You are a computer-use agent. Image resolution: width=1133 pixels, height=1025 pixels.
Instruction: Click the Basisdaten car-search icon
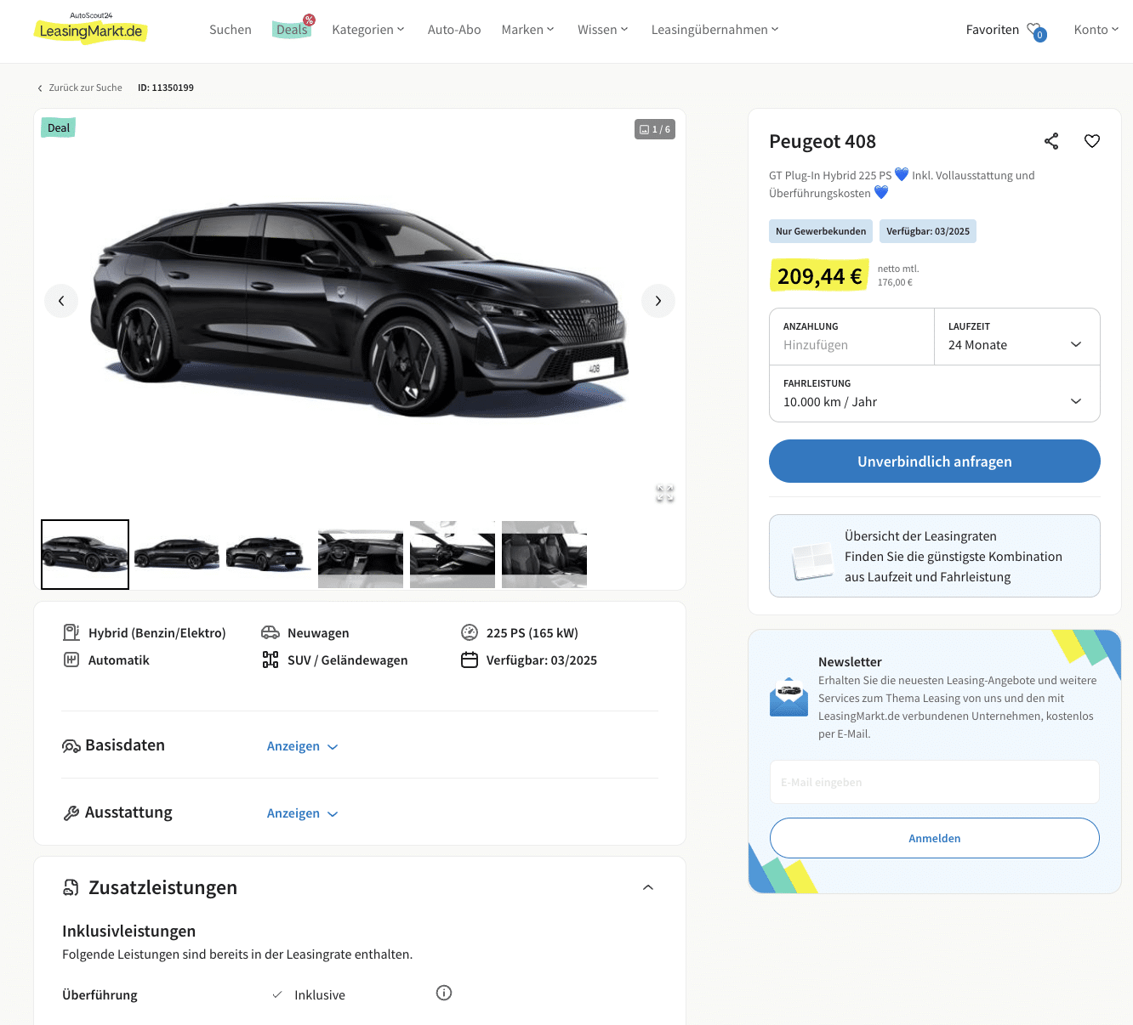click(x=71, y=745)
